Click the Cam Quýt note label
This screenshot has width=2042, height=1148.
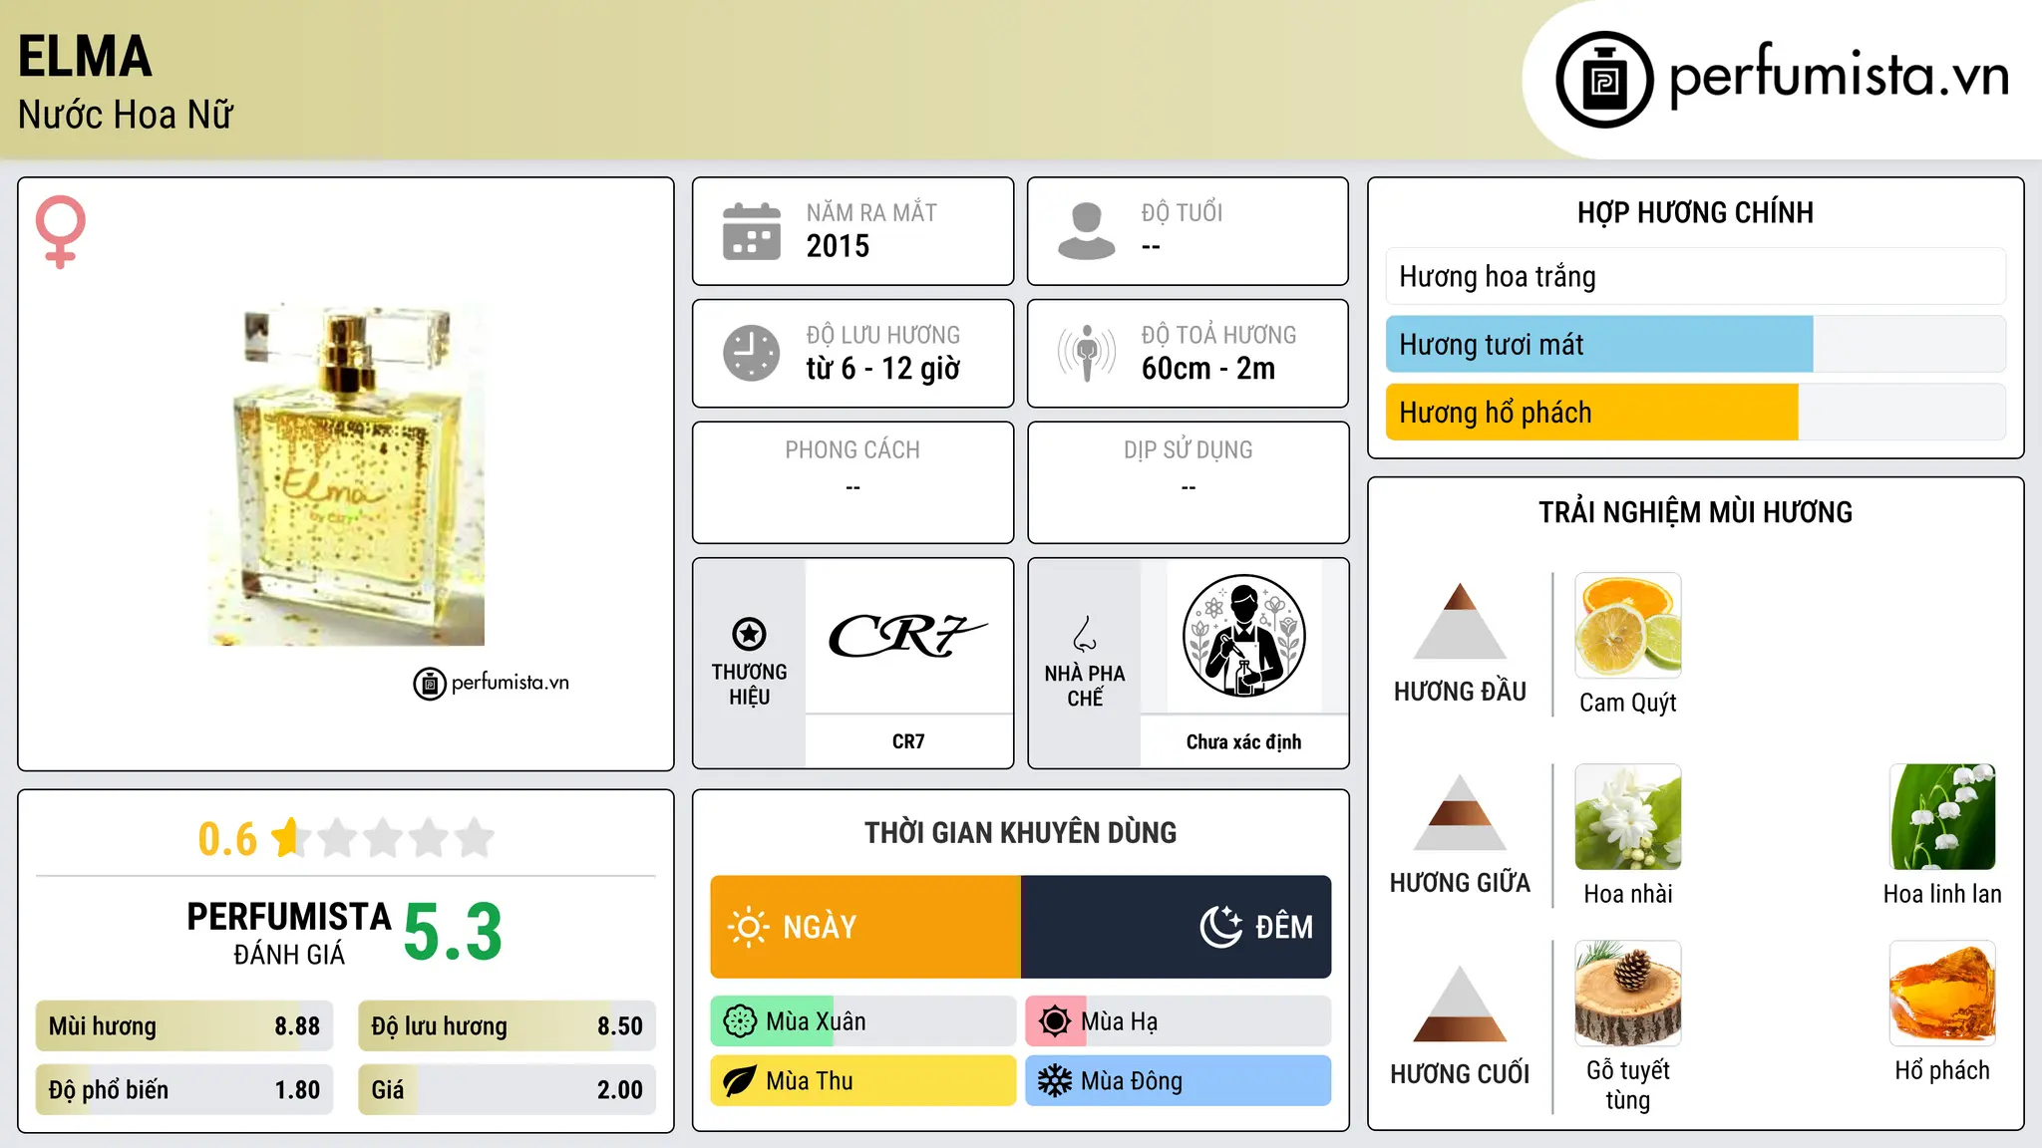coord(1628,703)
